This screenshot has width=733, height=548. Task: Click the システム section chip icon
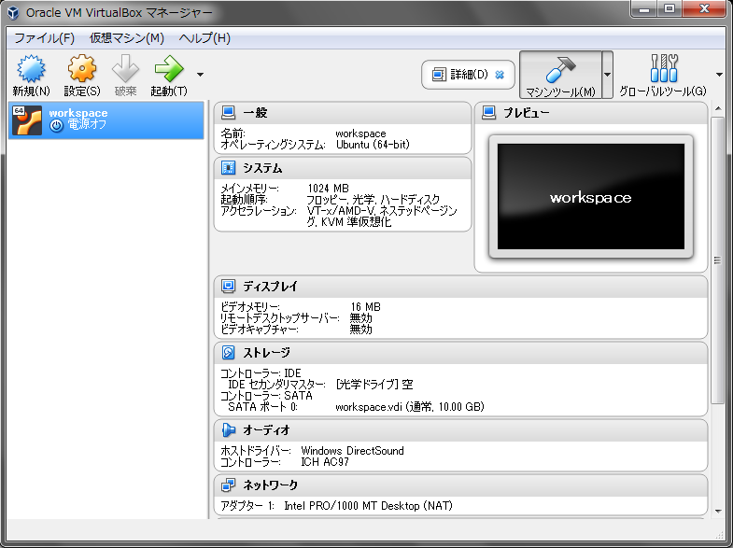pos(228,167)
